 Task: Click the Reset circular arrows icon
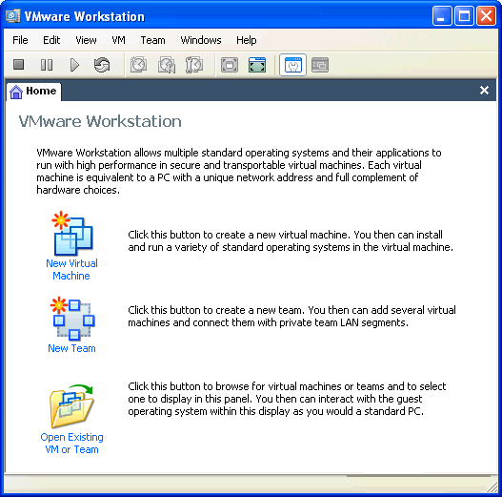[102, 65]
